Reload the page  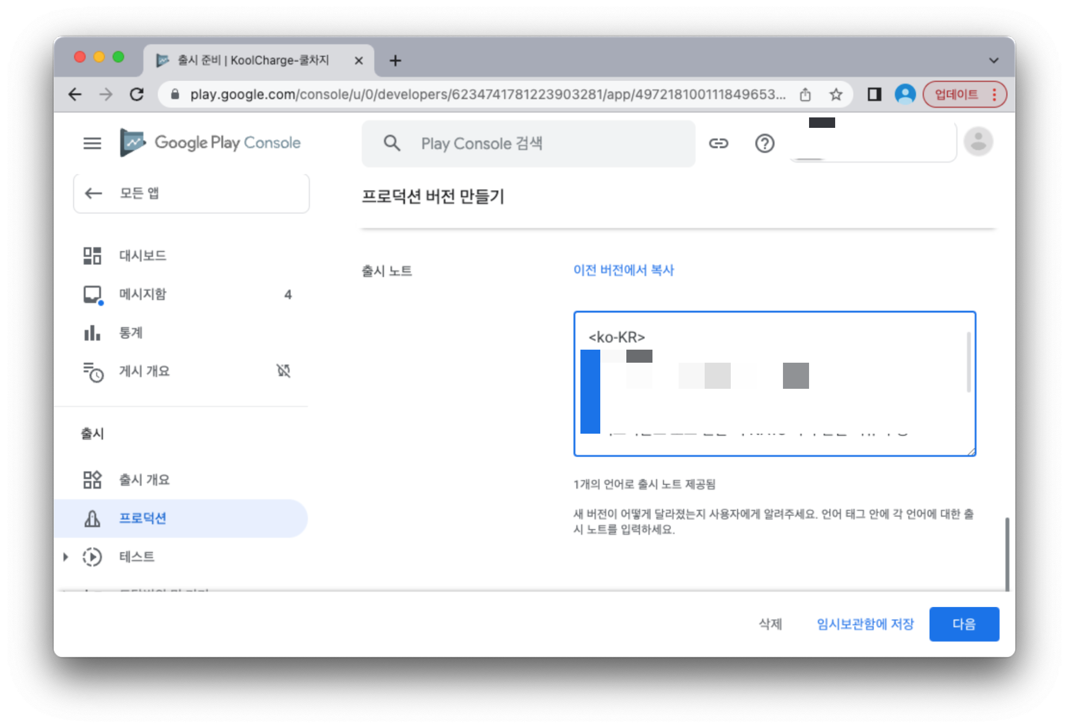[137, 94]
